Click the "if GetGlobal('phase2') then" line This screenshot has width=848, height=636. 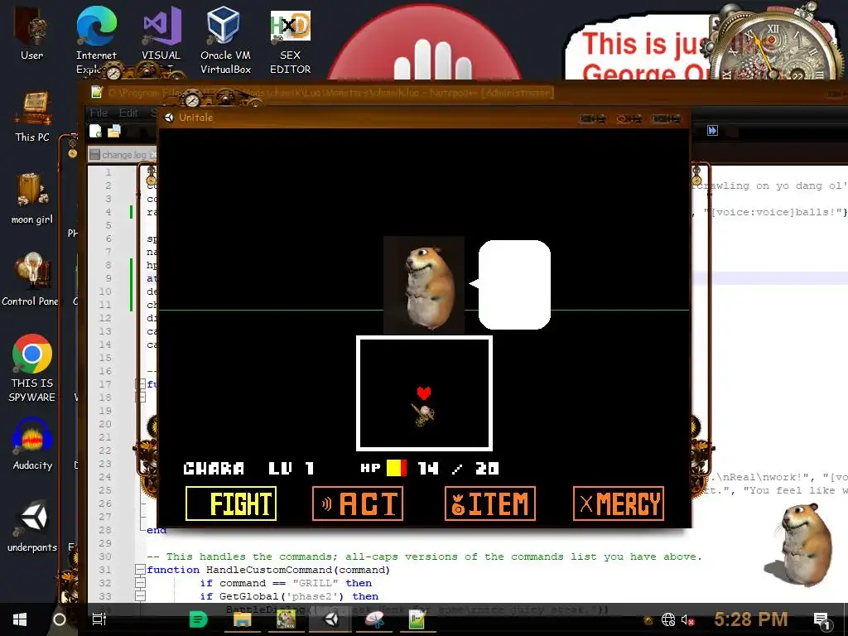[289, 596]
